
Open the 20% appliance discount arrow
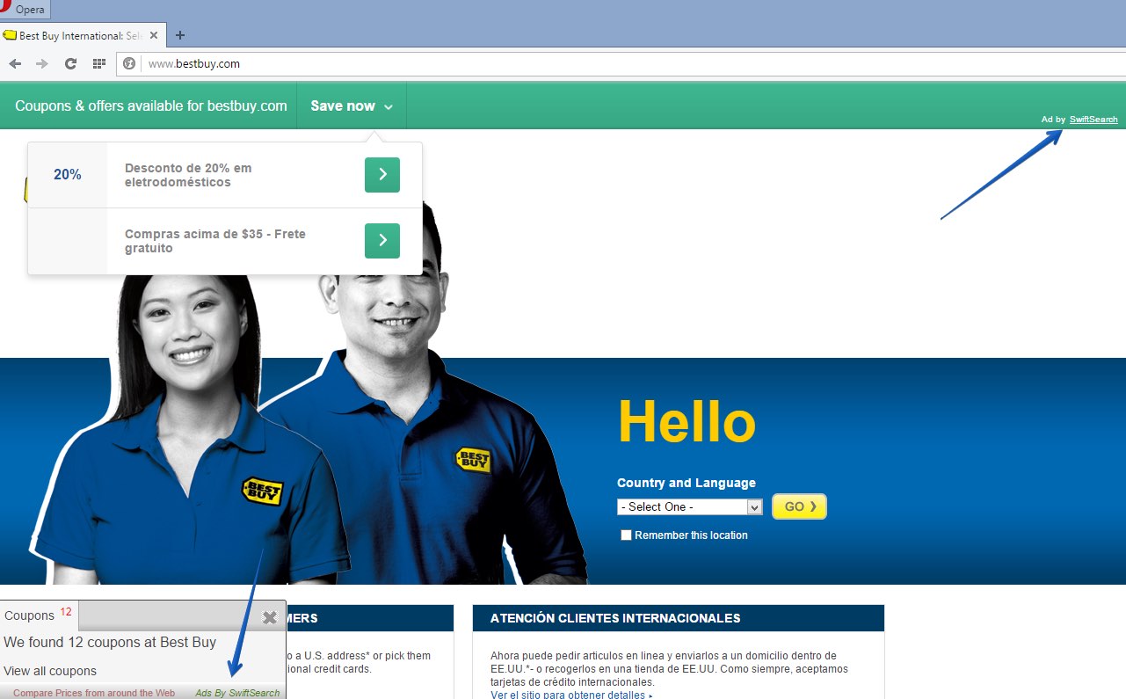point(381,175)
